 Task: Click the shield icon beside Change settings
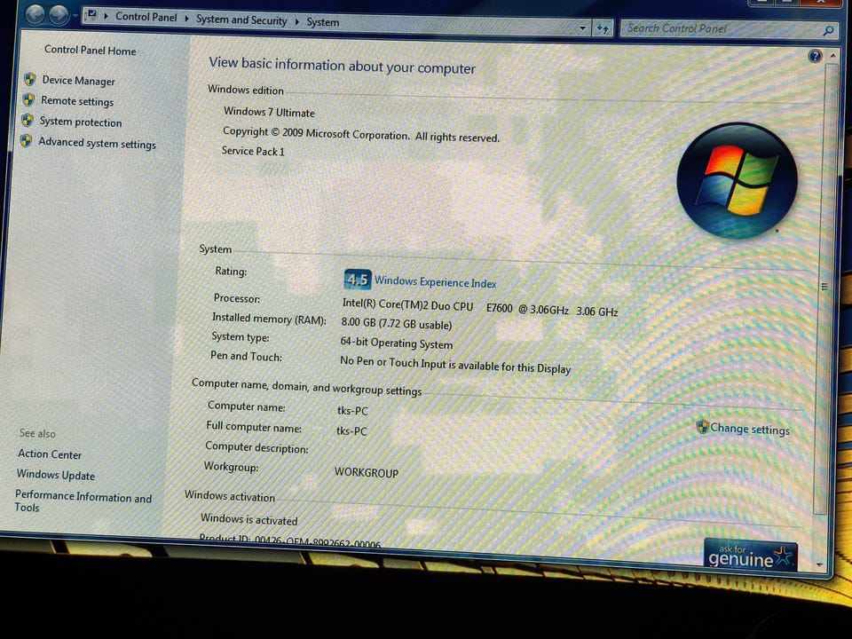tap(702, 427)
